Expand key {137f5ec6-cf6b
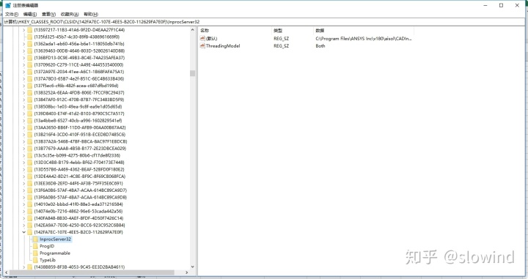 point(24,86)
